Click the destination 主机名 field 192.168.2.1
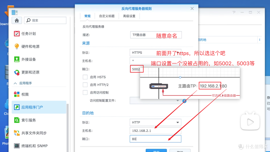 click(x=155, y=131)
